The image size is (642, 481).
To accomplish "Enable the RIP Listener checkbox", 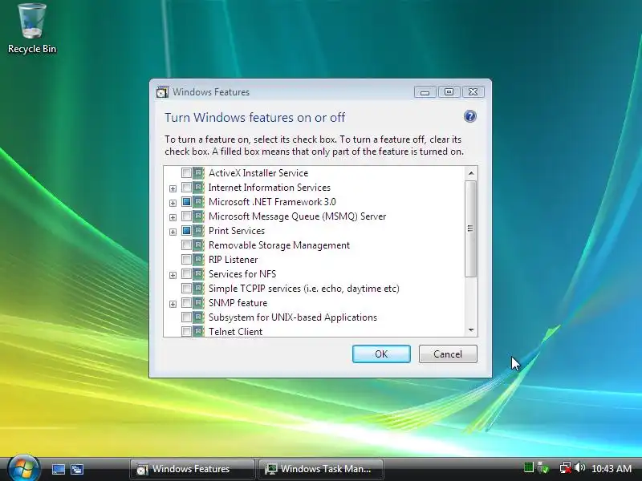I will point(186,260).
